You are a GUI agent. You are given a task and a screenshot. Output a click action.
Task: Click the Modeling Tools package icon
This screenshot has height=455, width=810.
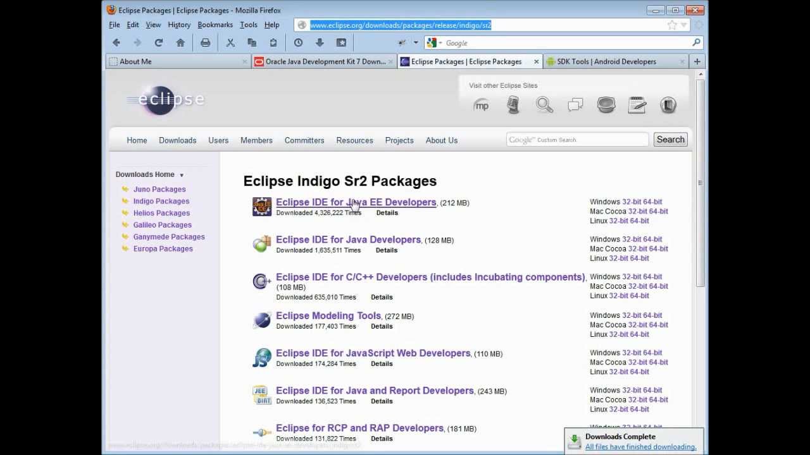[261, 320]
